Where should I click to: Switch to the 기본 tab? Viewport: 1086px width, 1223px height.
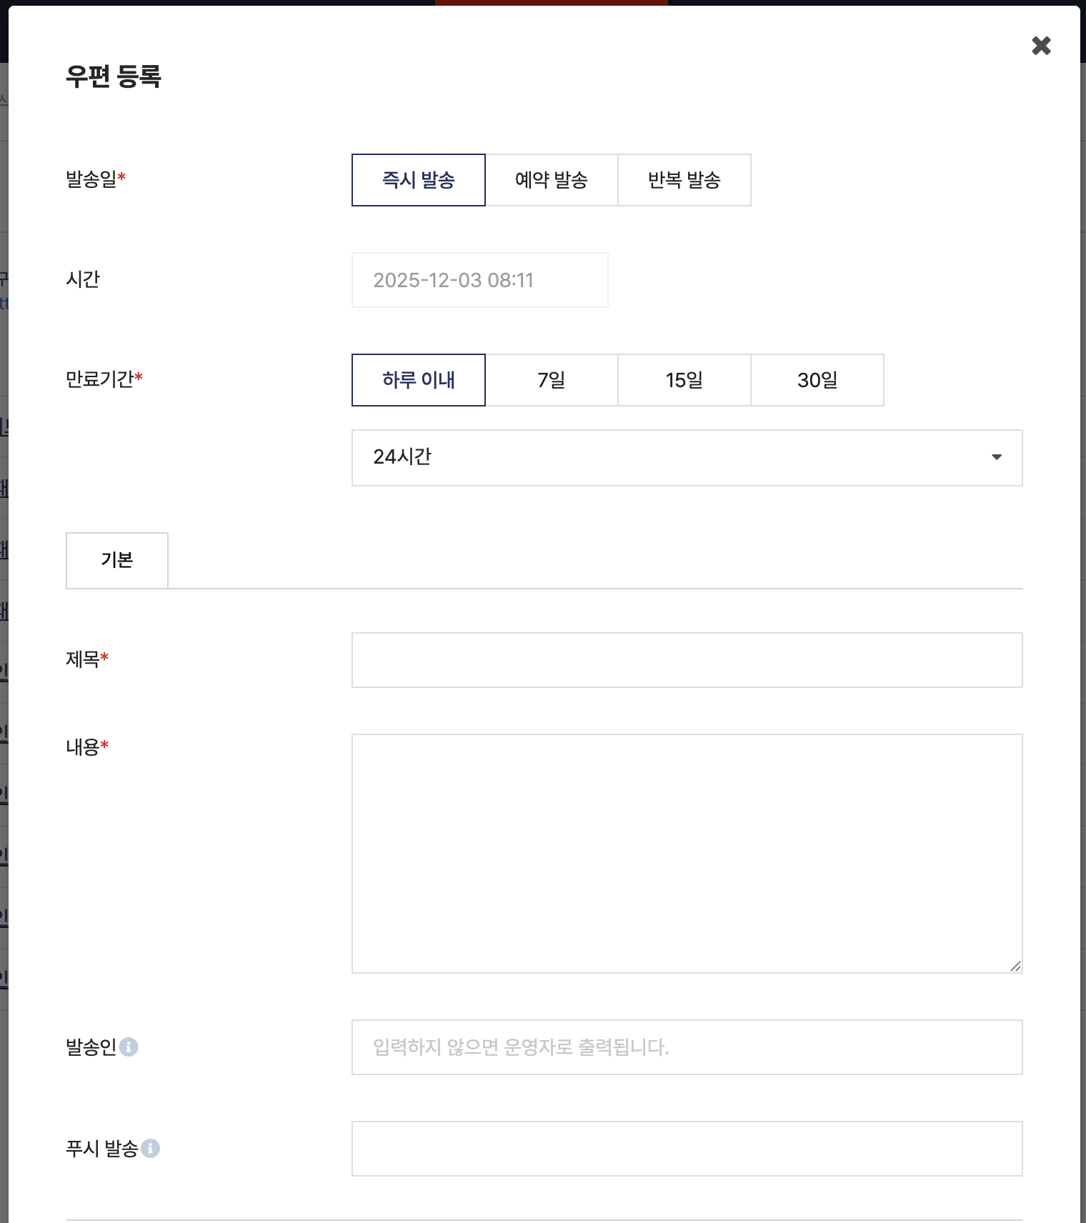(117, 560)
